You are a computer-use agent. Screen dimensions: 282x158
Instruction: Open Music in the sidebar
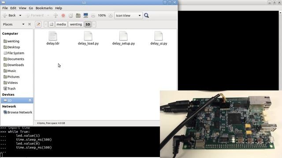pos(10,71)
